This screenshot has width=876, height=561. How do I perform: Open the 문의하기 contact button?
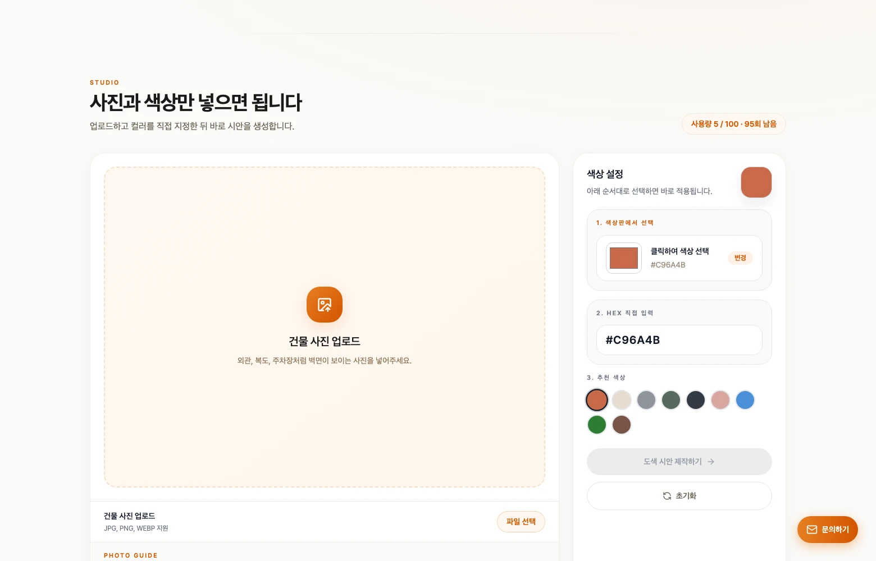point(828,530)
